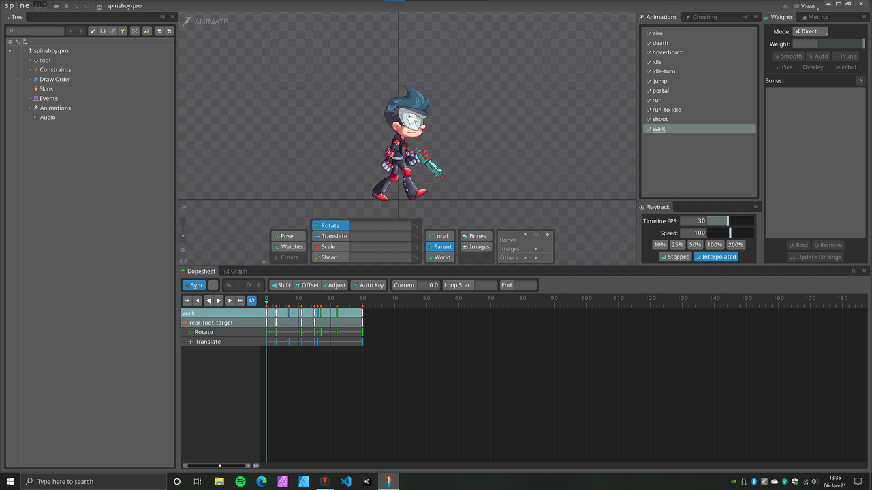Viewport: 872px width, 490px height.
Task: Switch playback to Interpolated
Action: (x=715, y=257)
